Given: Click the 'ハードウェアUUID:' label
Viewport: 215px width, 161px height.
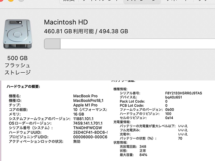Looking at the screenshot, I should click(x=25, y=132).
